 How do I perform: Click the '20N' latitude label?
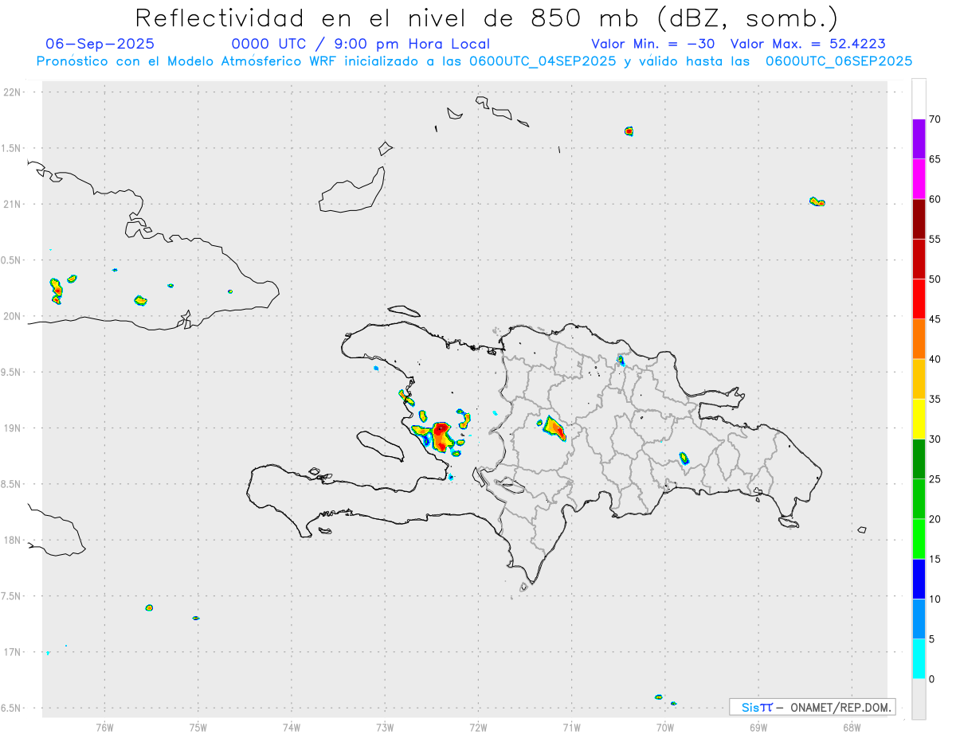coord(12,316)
